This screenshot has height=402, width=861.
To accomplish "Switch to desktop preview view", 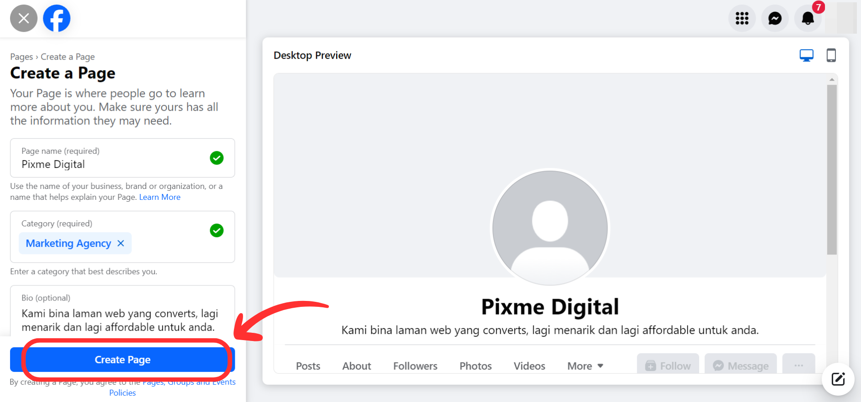I will click(x=806, y=56).
